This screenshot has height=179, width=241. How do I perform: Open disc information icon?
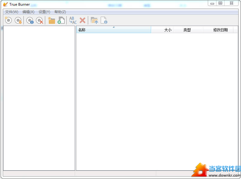click(x=30, y=20)
